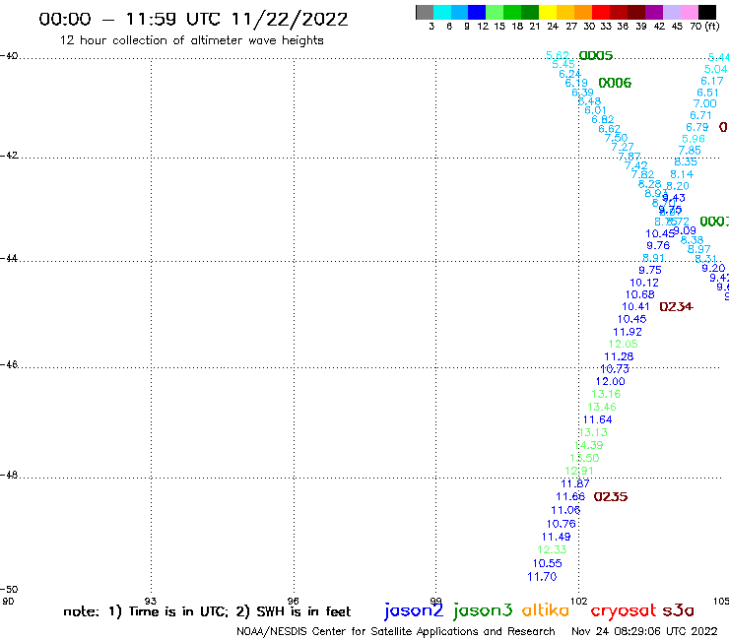Screen dimensions: 729x640
Task: Select the 6.19 wave height reading
Action: 576,83
